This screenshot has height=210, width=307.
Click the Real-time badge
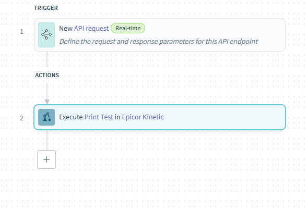tap(128, 28)
